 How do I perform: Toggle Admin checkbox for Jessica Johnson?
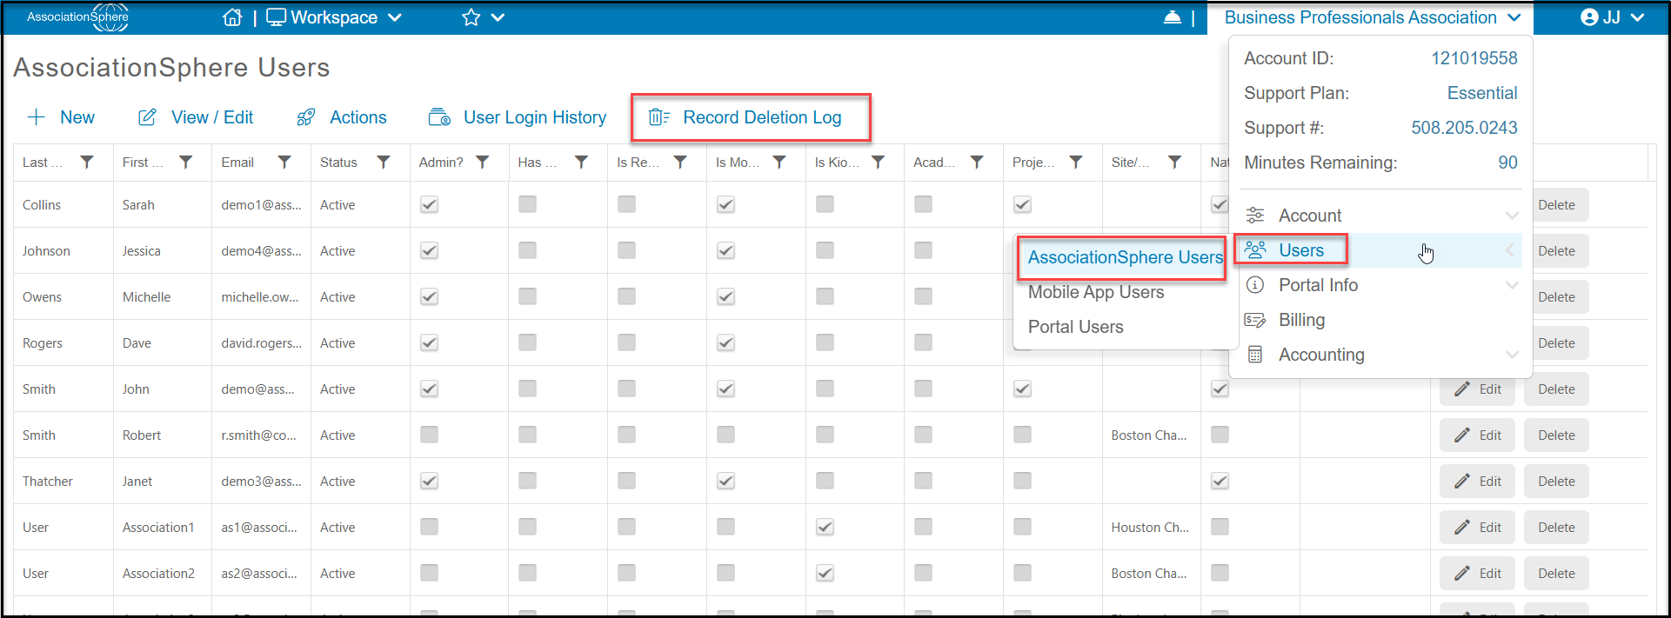429,250
